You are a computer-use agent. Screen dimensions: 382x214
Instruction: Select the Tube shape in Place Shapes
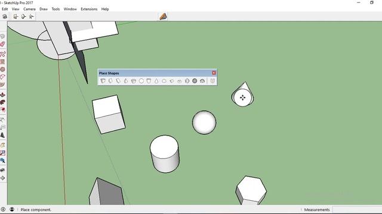coord(134,81)
